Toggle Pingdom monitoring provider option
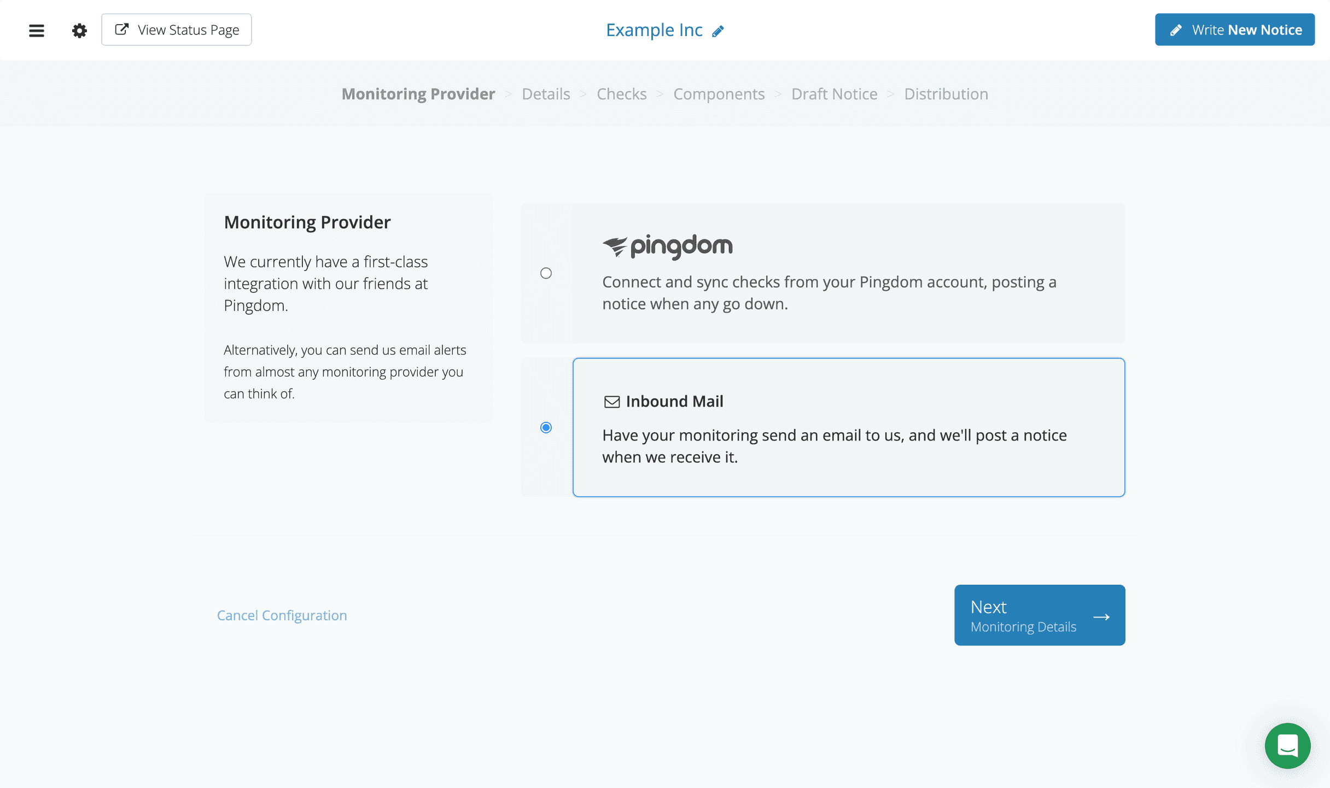1330x788 pixels. click(x=546, y=273)
